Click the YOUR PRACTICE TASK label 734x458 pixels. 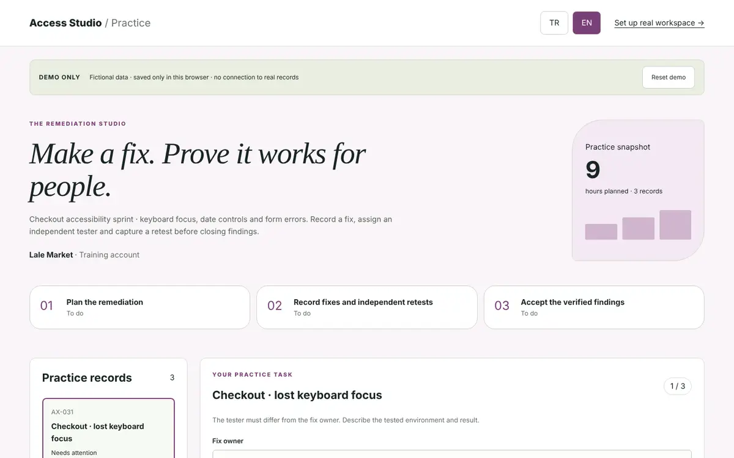[253, 374]
